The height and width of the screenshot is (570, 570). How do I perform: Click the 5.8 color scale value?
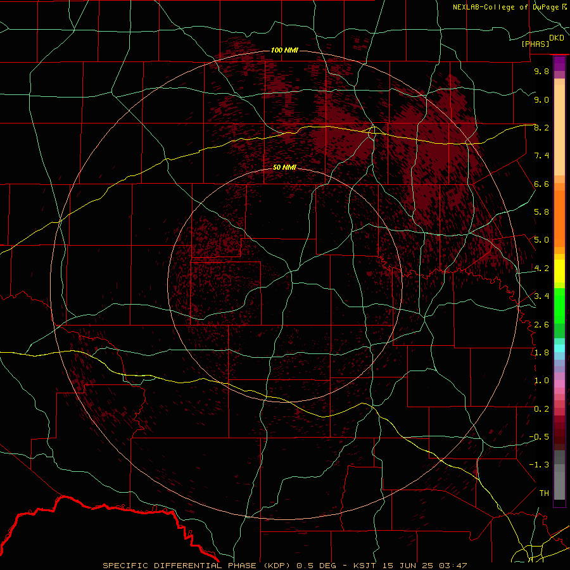point(541,212)
